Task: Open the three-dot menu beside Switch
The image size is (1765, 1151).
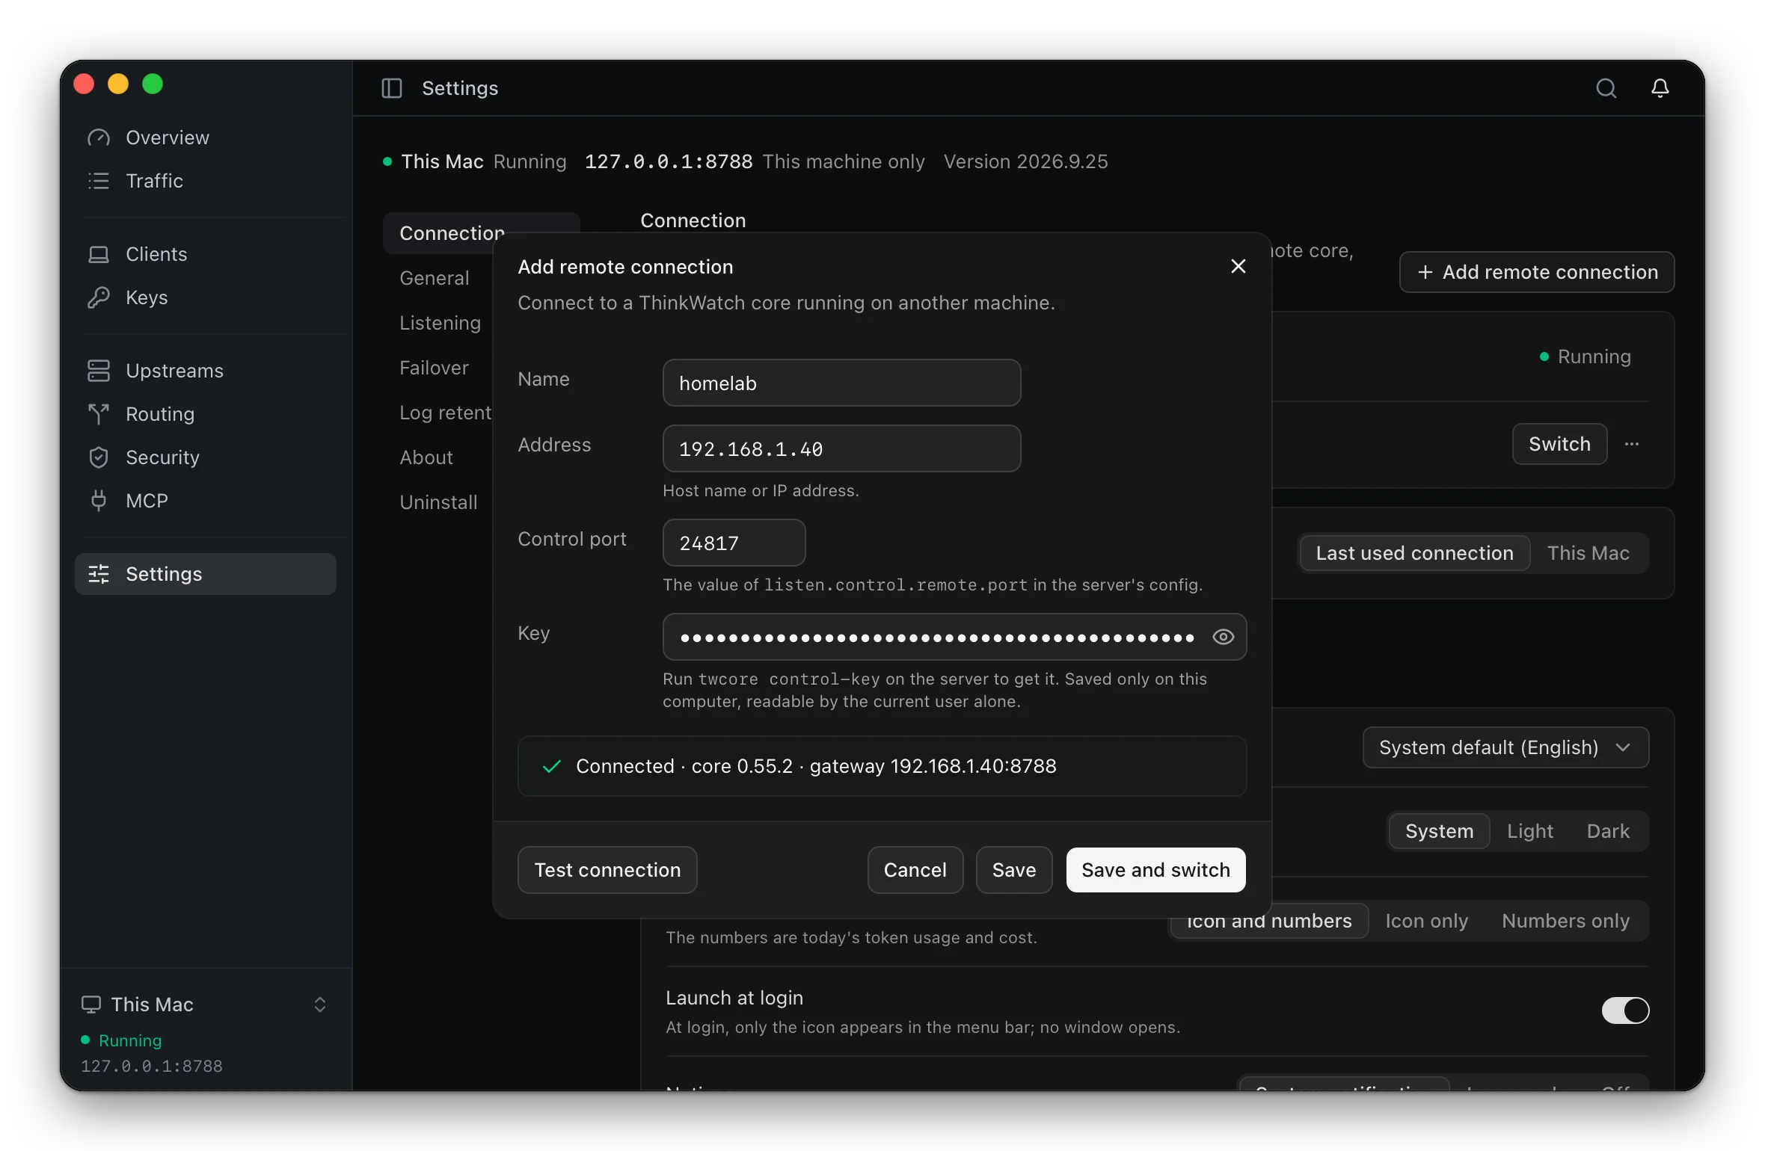Action: 1632,444
